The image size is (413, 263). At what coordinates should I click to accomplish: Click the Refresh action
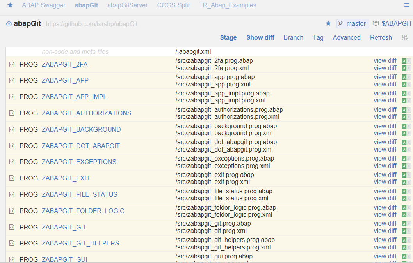[x=381, y=38]
